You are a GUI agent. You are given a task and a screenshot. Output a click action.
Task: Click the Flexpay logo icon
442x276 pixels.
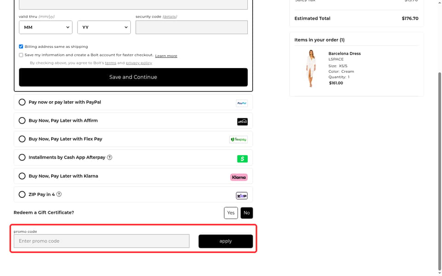tap(238, 139)
